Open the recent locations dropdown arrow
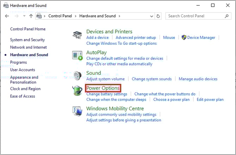 tap(24, 16)
